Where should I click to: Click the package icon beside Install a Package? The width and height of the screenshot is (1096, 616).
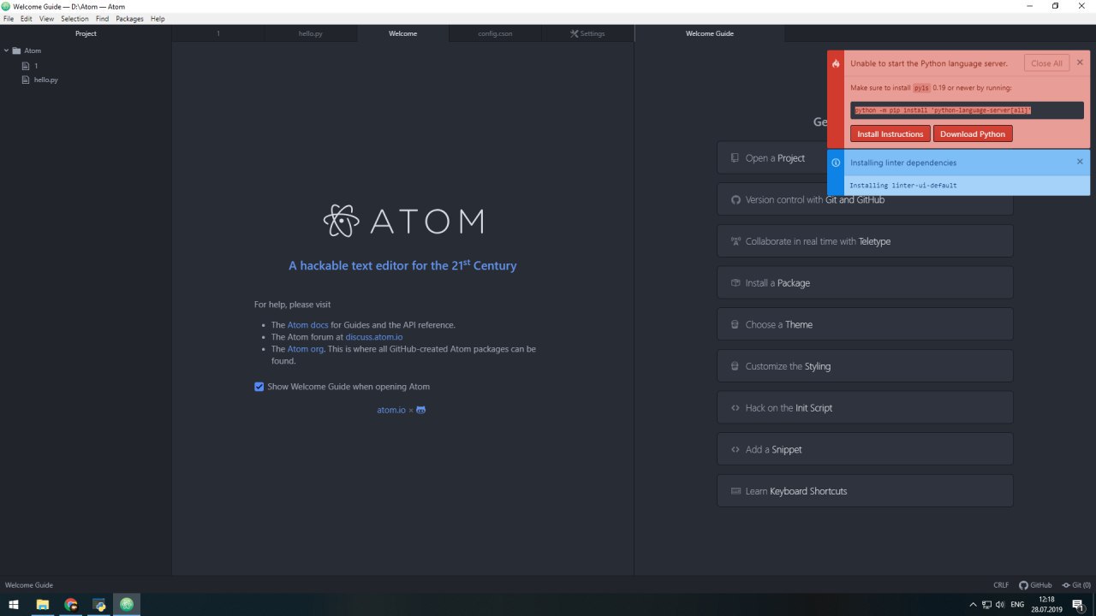tap(735, 282)
